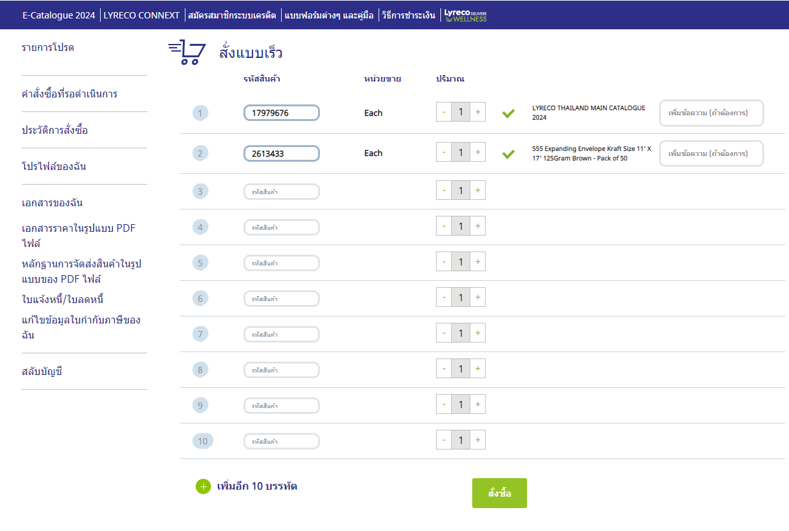
Task: Increase quantity for row 8
Action: coord(478,368)
